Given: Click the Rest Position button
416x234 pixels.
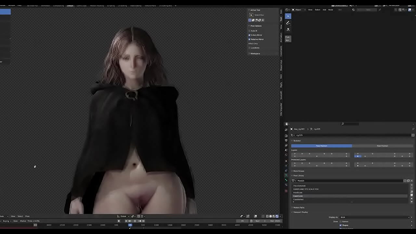Looking at the screenshot, I should pyautogui.click(x=382, y=146).
